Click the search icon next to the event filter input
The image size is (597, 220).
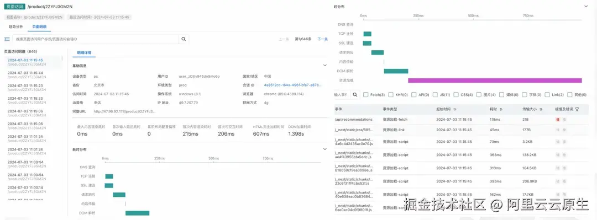[354, 95]
